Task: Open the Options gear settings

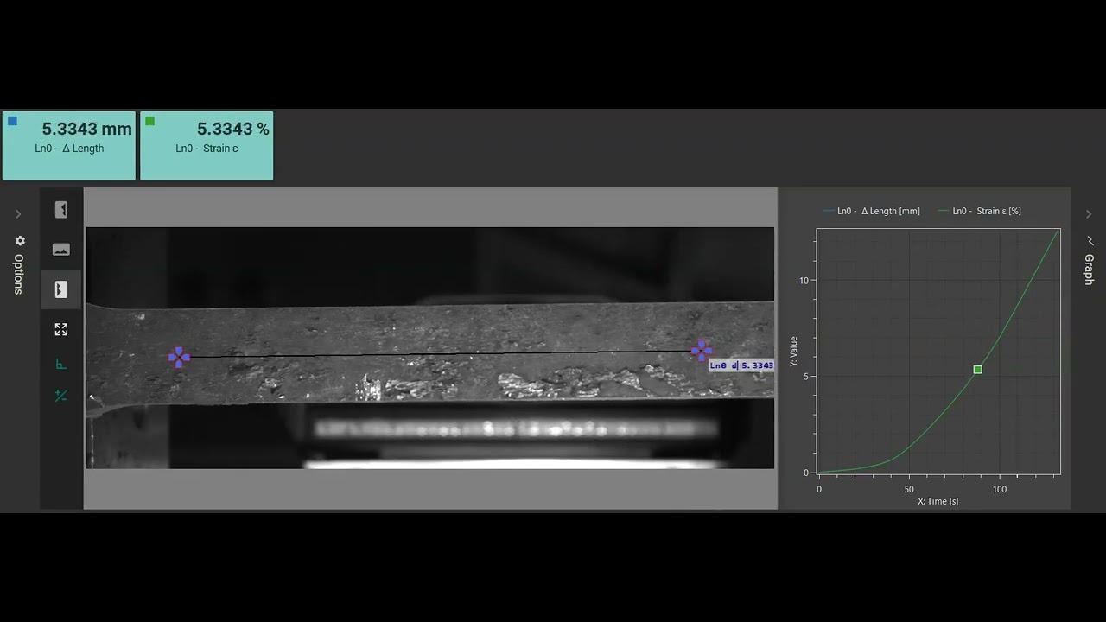Action: pyautogui.click(x=20, y=241)
